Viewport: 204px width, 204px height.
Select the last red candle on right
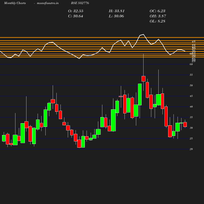pyautogui.click(x=185, y=124)
